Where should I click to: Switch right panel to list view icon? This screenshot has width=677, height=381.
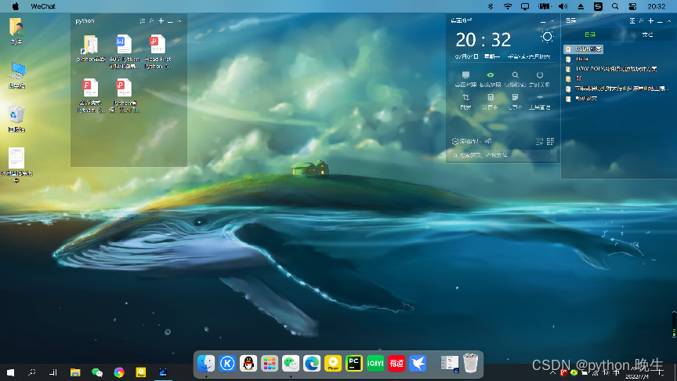point(632,20)
